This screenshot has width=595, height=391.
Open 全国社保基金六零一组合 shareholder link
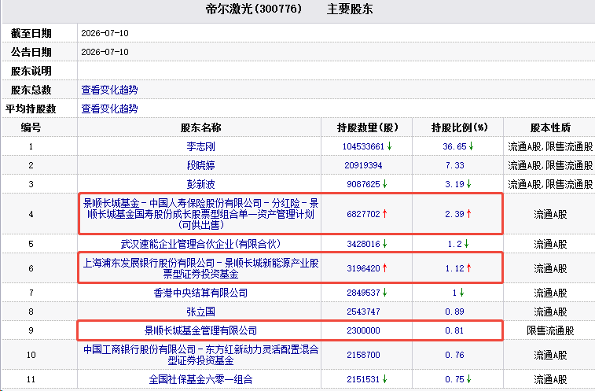point(200,379)
